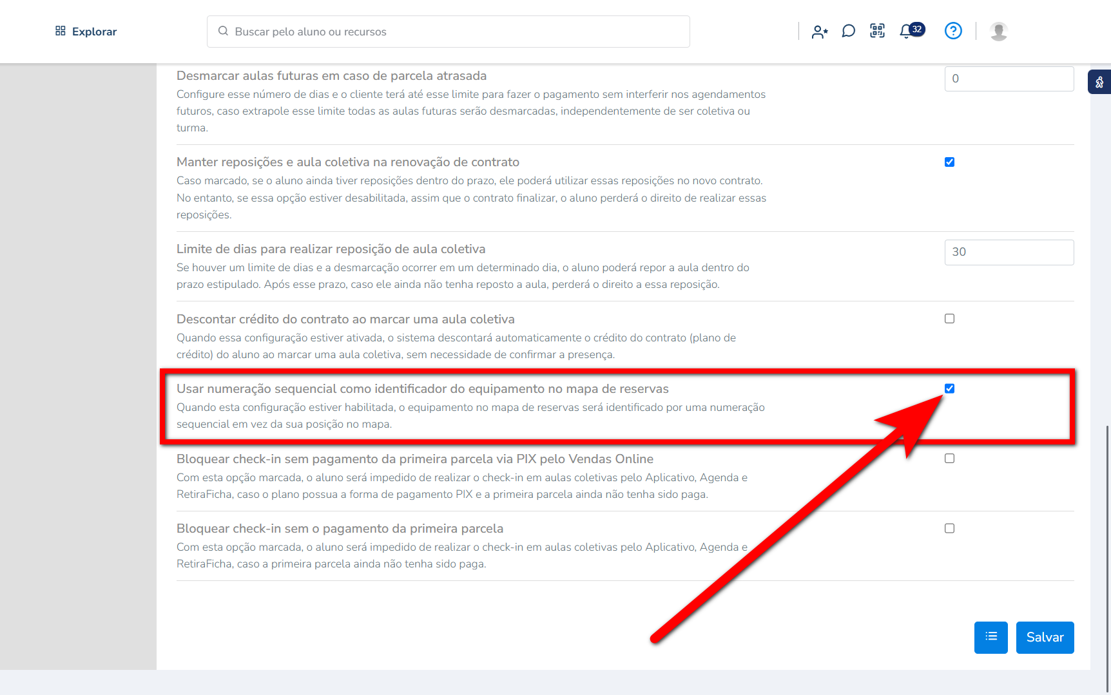Image resolution: width=1111 pixels, height=695 pixels.
Task: Click the user with star icon
Action: point(820,32)
